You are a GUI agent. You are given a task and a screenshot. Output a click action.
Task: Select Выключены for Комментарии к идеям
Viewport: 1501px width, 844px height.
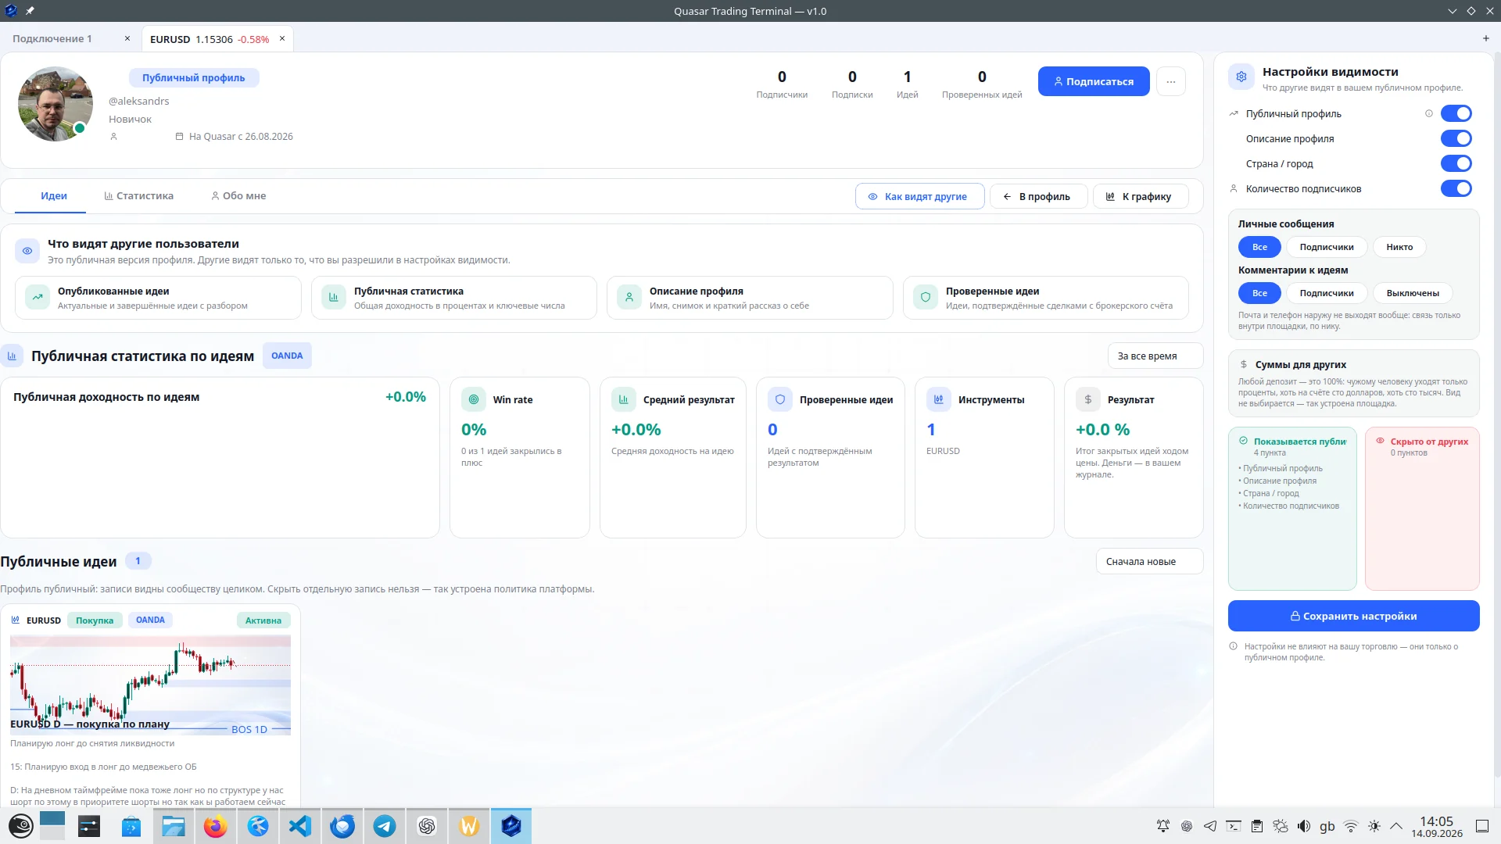tap(1413, 293)
